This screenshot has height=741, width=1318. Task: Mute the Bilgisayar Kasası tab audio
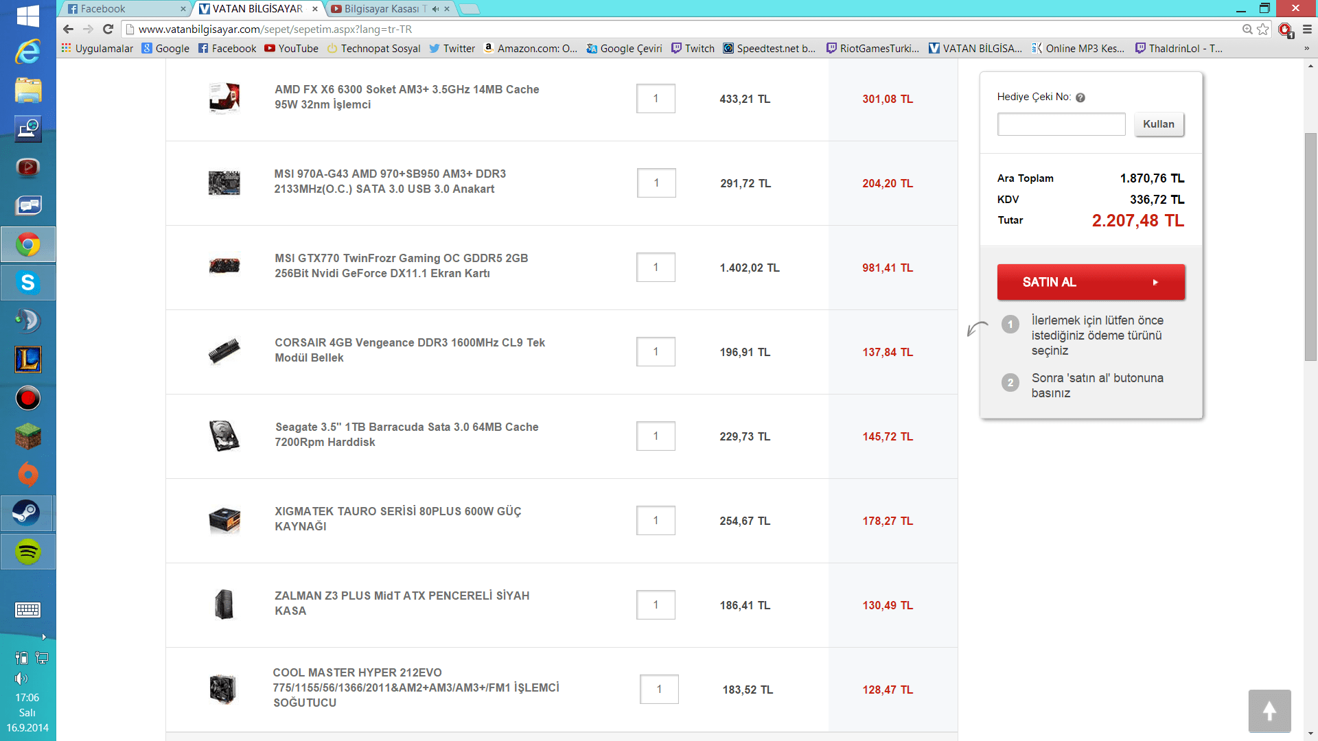(435, 9)
